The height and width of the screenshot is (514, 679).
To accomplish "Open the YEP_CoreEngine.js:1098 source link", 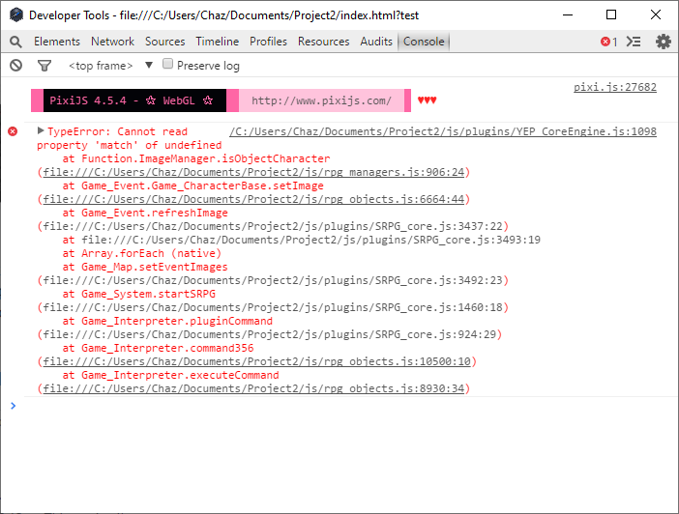I will point(443,131).
